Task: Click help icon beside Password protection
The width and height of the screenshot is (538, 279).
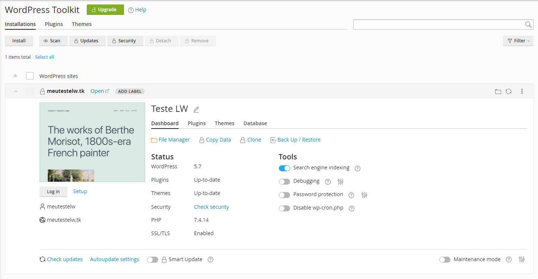Action: pos(351,195)
